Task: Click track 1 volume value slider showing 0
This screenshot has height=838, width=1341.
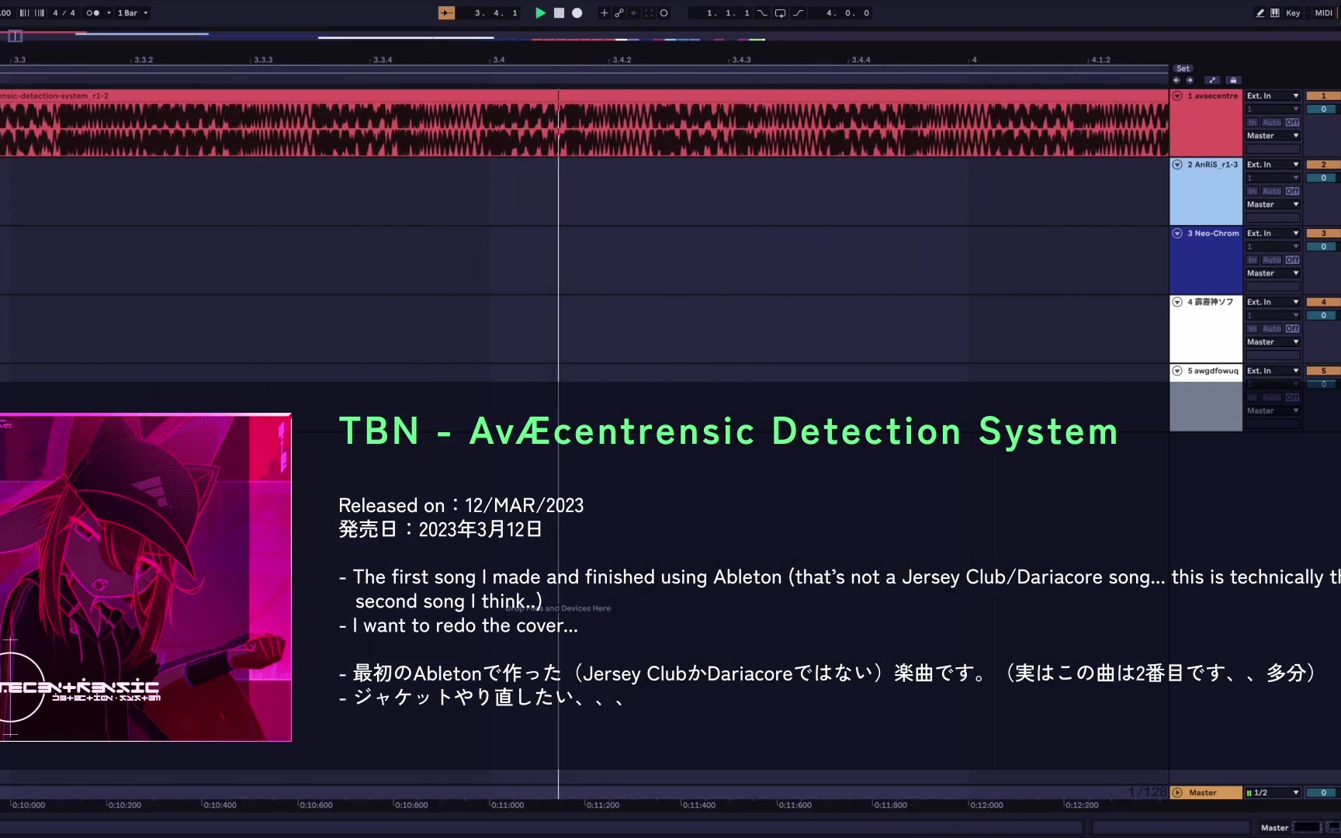Action: [x=1323, y=109]
